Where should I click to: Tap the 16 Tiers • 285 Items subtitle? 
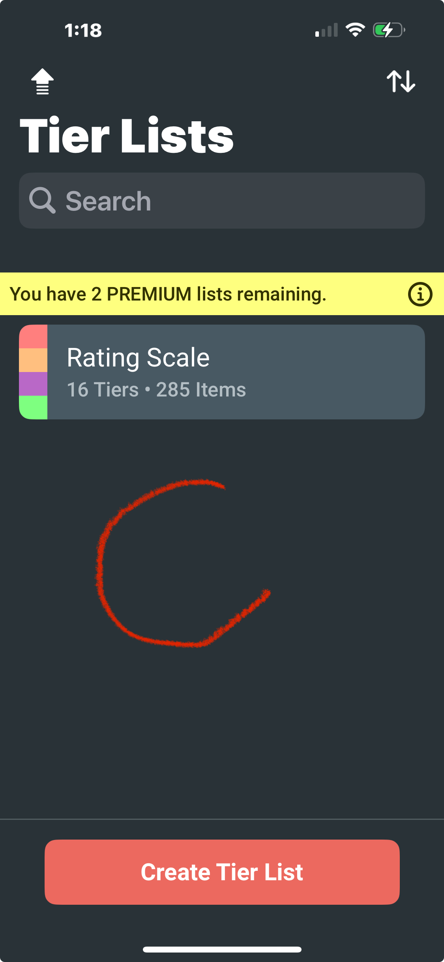pos(156,390)
